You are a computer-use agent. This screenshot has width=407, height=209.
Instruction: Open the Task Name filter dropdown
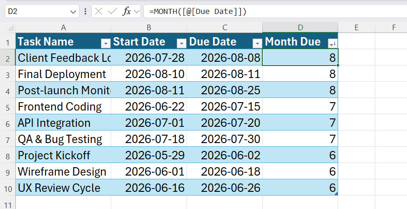point(106,44)
